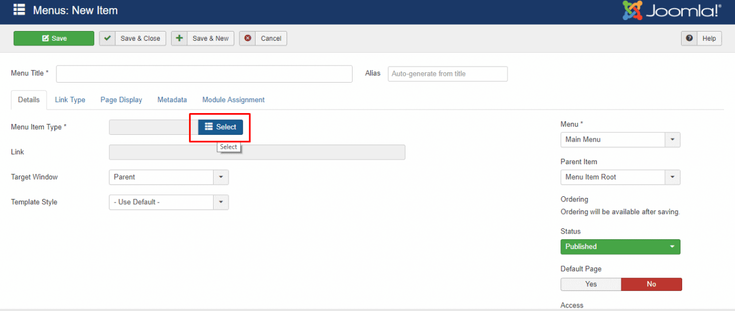The image size is (735, 311).
Task: Focus the Alias input field
Action: tap(448, 74)
